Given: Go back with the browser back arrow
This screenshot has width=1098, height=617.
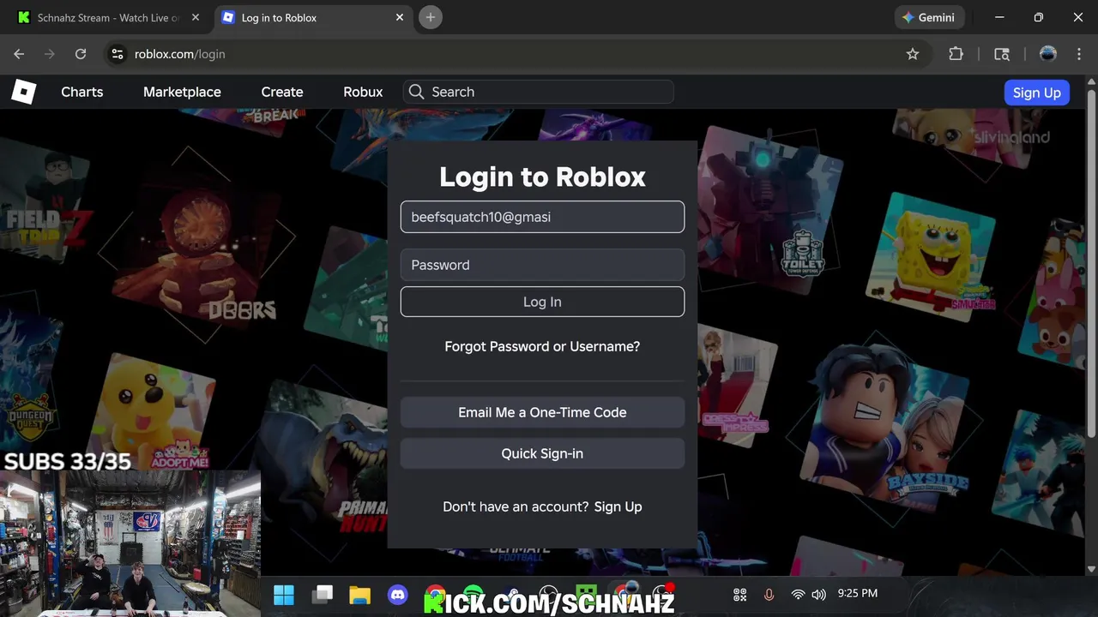Looking at the screenshot, I should click(19, 54).
